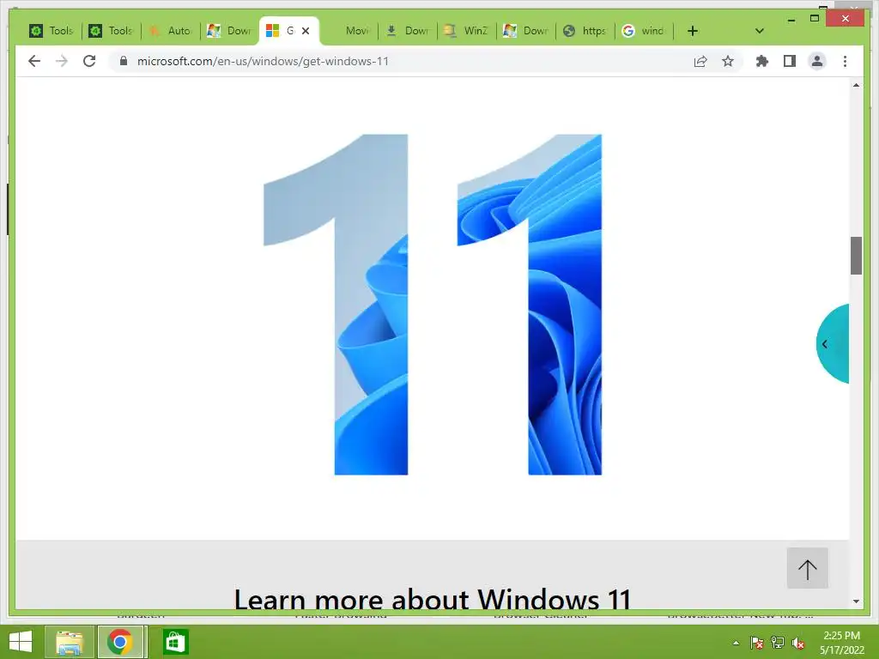Open File Explorer from the taskbar
This screenshot has height=659, width=879.
point(69,642)
